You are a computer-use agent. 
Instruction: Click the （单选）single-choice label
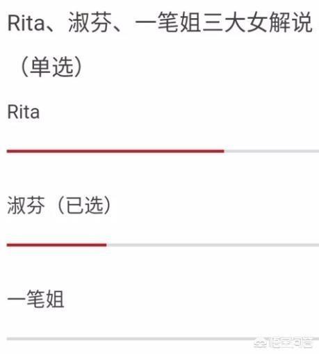[x=51, y=67]
